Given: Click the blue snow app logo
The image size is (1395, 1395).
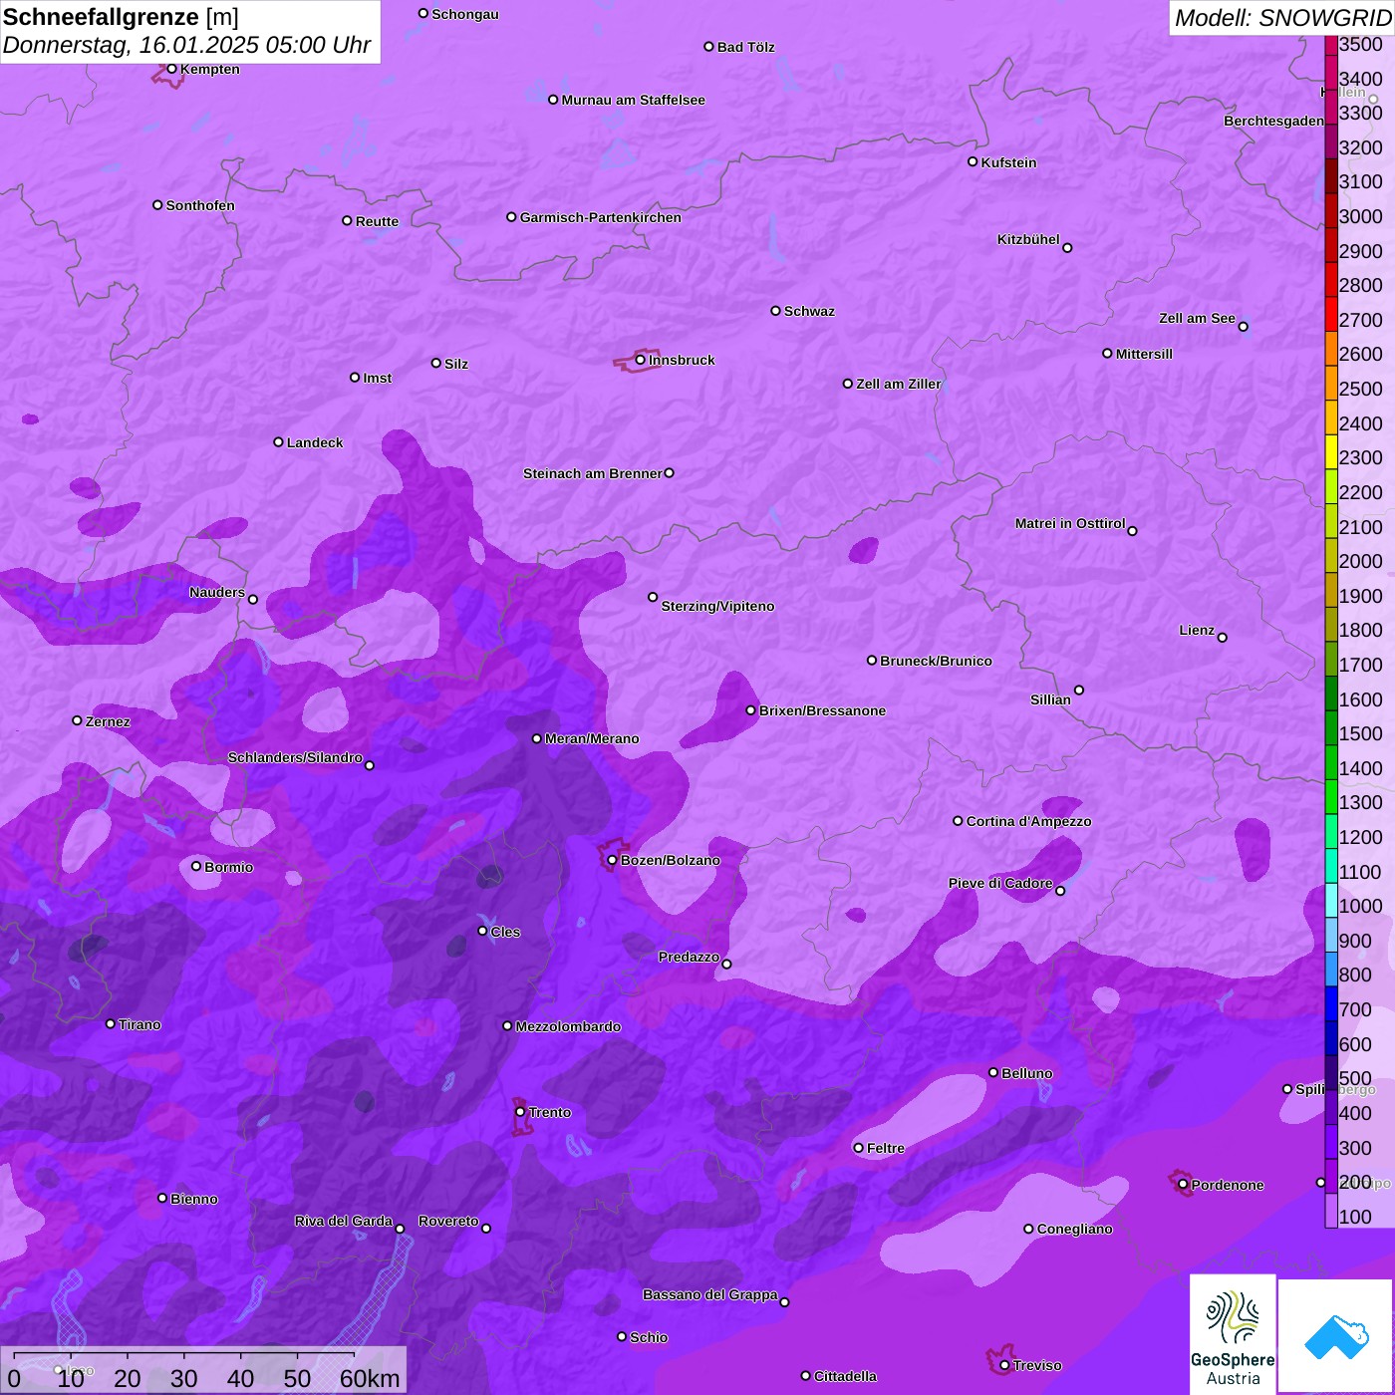Looking at the screenshot, I should (x=1335, y=1336).
